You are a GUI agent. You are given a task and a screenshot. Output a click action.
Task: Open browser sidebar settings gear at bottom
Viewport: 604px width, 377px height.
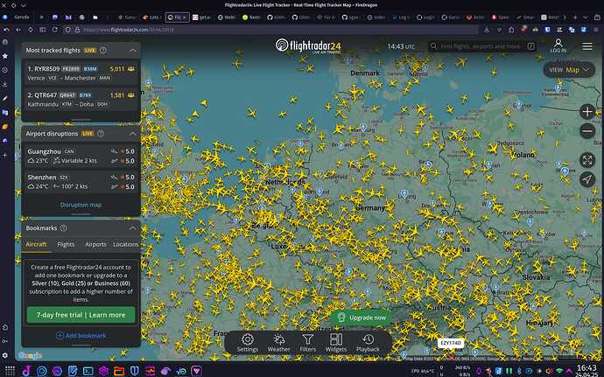[x=5, y=355]
